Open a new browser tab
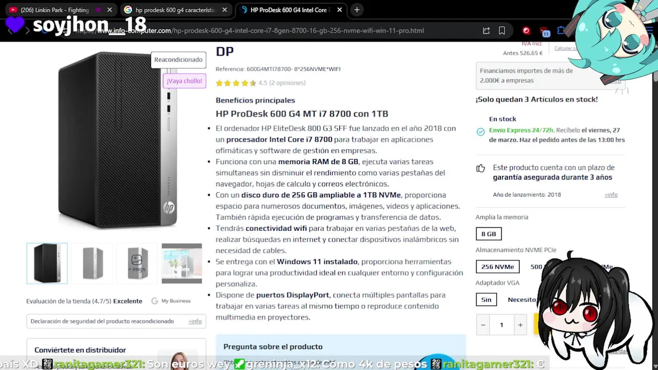The height and width of the screenshot is (370, 658). click(357, 10)
